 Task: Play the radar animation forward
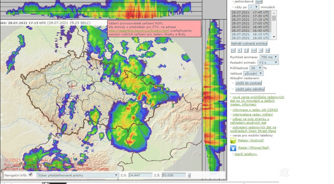[x=253, y=50]
